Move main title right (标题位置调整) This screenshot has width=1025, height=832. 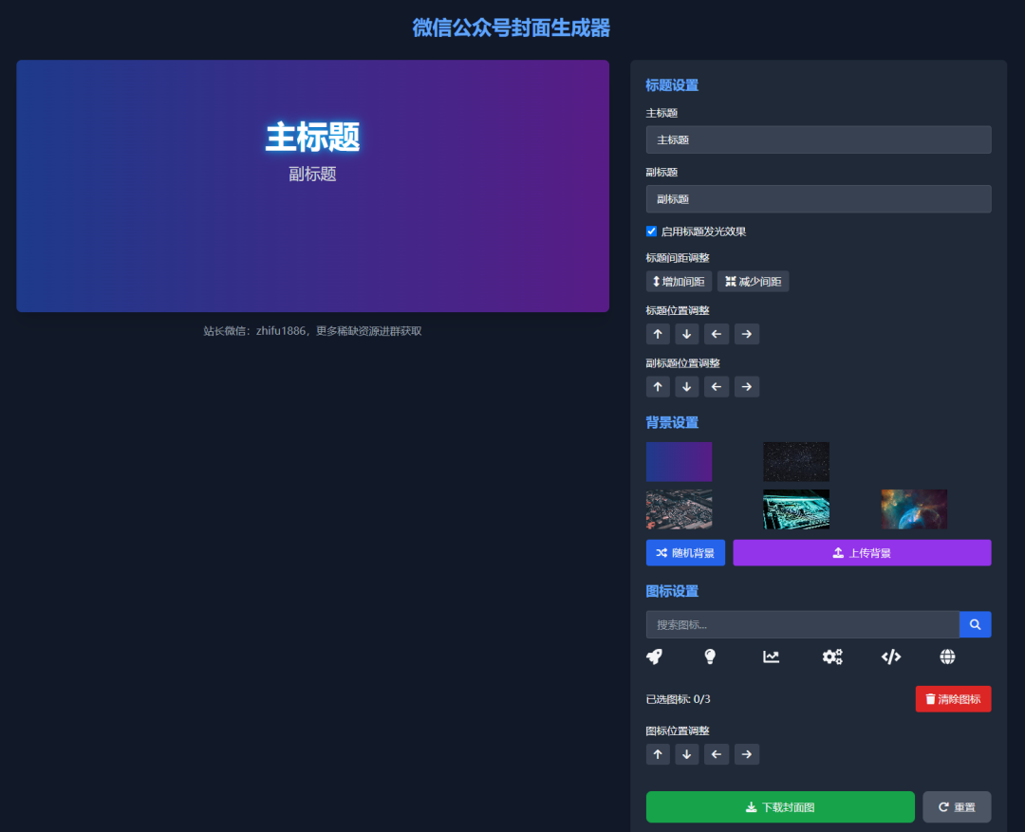click(747, 334)
